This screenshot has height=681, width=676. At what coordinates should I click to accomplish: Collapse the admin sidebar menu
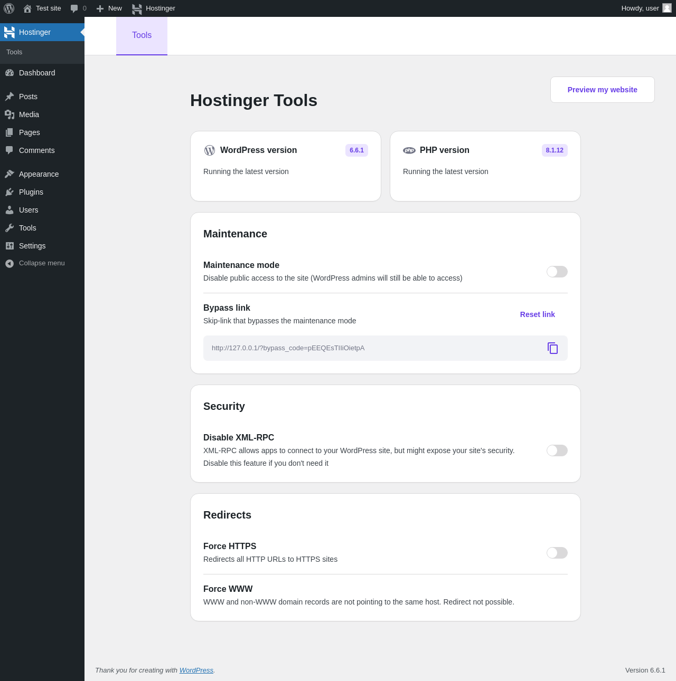point(42,263)
